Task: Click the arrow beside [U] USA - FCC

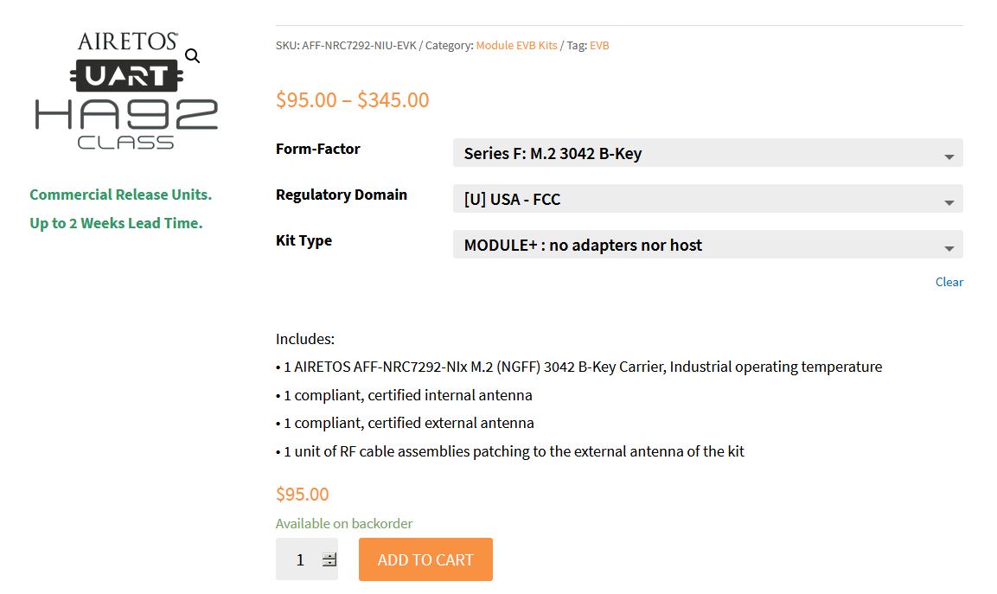Action: [949, 202]
